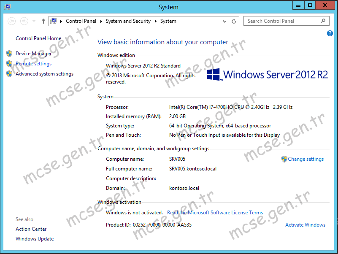Open the recent locations dropdown arrow
The image size is (338, 254).
pyautogui.click(x=34, y=21)
